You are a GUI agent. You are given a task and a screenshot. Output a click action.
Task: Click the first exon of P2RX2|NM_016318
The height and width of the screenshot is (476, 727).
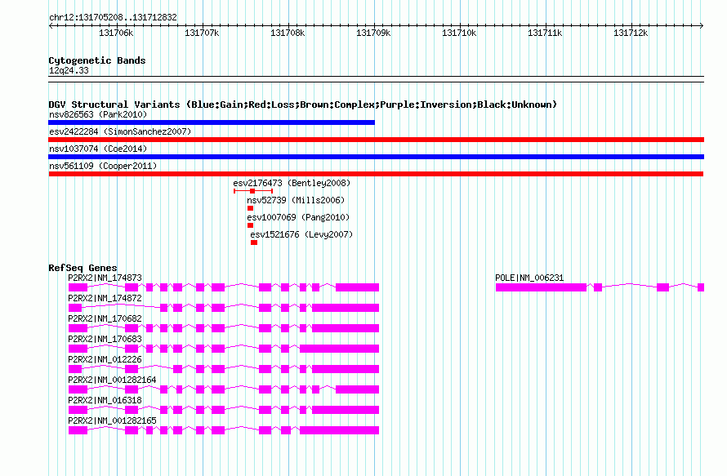(x=78, y=410)
